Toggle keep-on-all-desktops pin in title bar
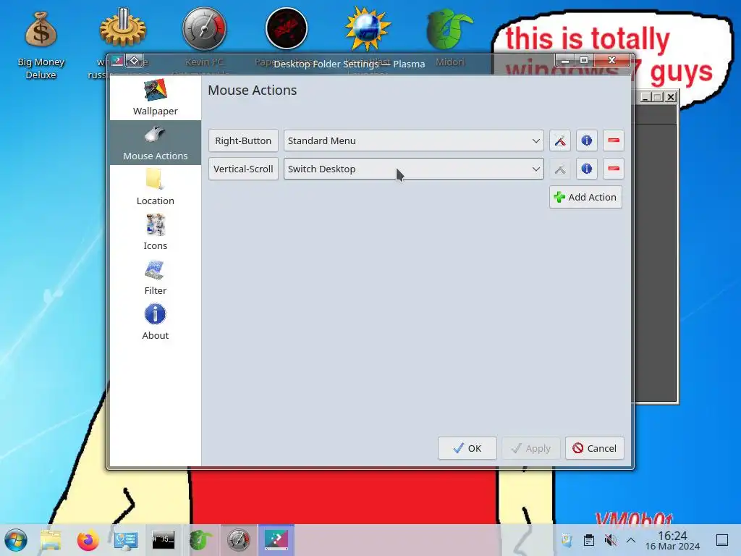The image size is (741, 556). tap(134, 61)
